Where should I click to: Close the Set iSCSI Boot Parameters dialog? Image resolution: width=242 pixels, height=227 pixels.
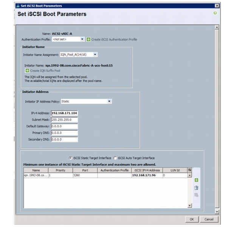click(217, 6)
